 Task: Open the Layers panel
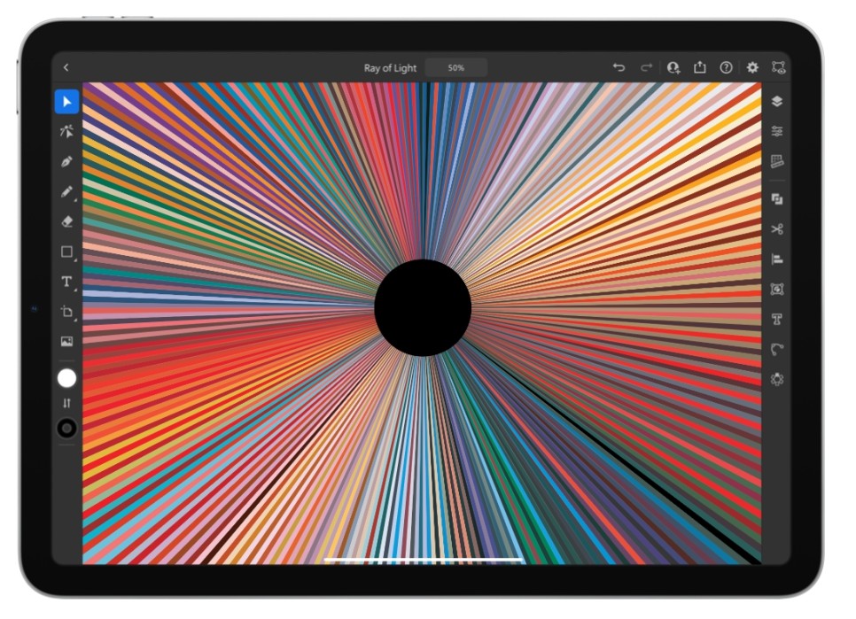777,102
